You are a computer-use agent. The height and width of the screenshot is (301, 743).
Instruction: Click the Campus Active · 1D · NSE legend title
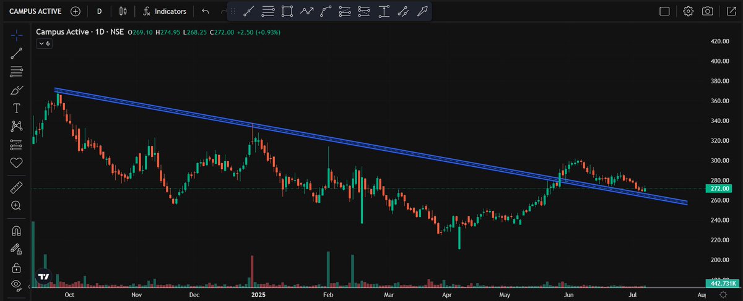pos(79,32)
